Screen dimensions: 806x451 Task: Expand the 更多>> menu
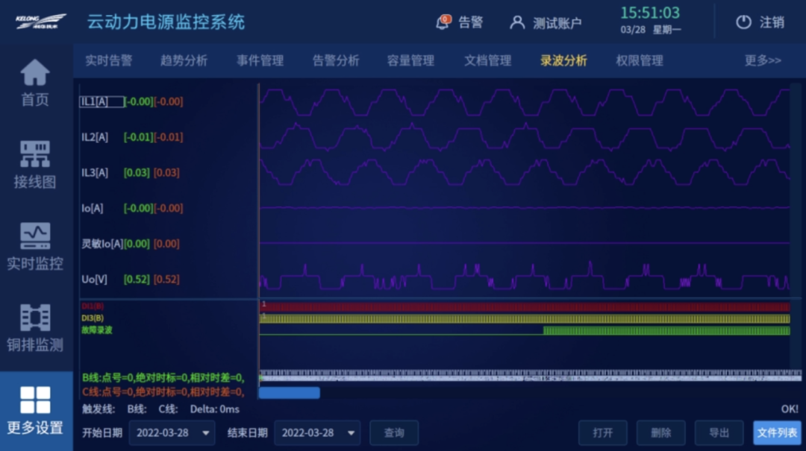tap(763, 60)
